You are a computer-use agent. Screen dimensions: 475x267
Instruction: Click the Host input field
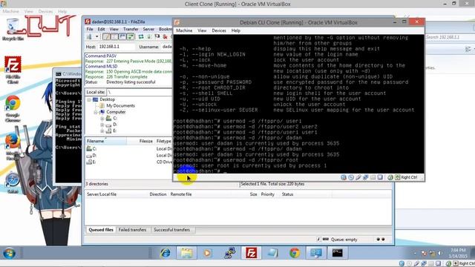coord(117,47)
